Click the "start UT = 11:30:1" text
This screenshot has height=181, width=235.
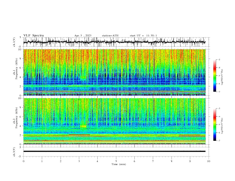click(143, 35)
